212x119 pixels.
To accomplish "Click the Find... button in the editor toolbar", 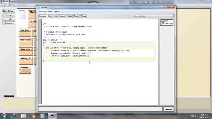I will [x=76, y=16].
